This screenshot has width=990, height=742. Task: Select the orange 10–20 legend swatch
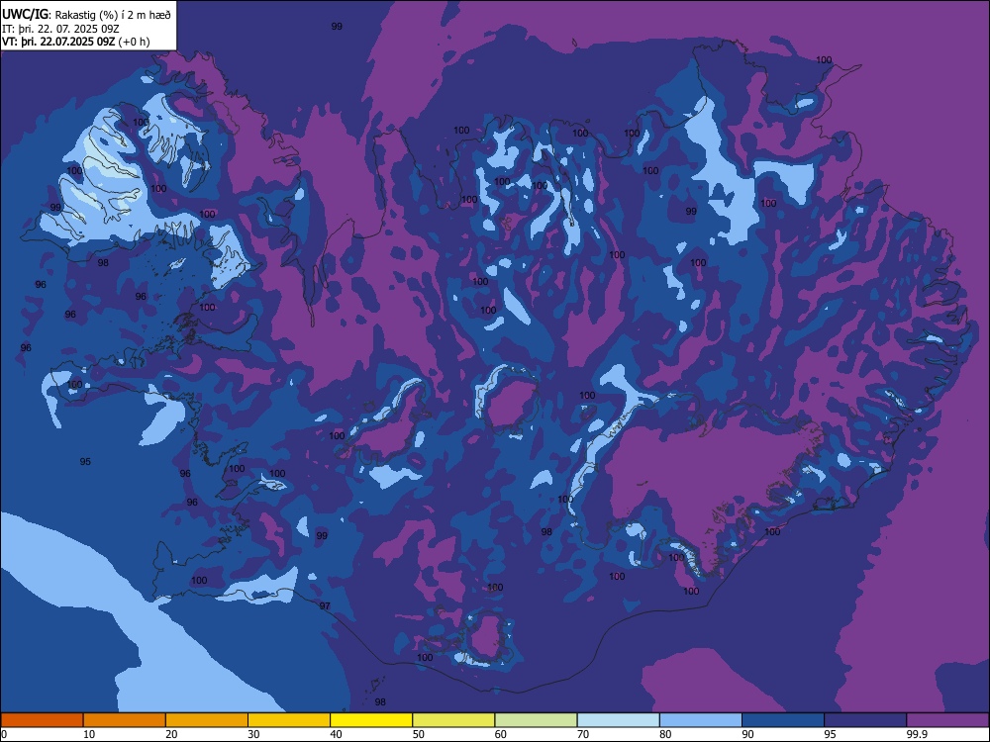125,720
